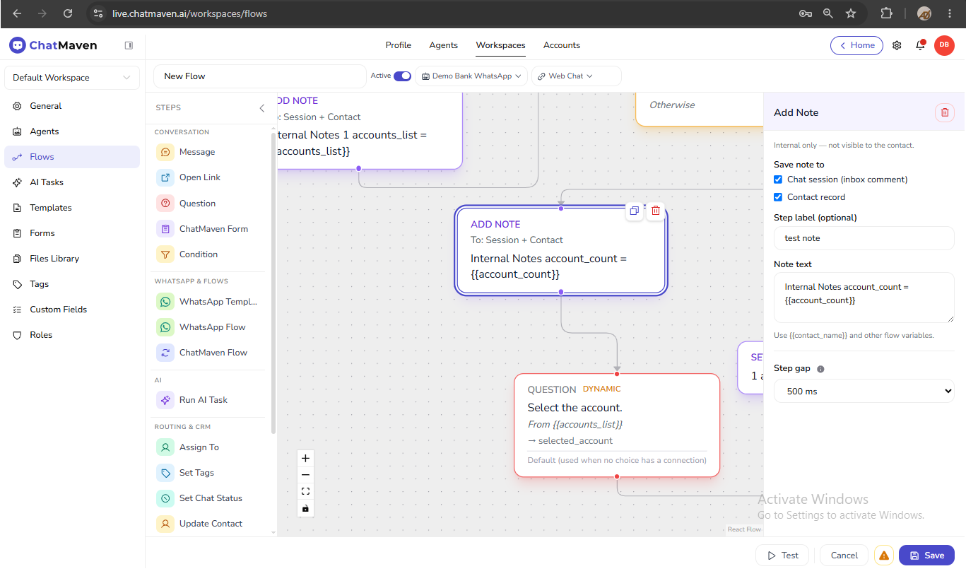Click the Cancel button
Viewport: 966px width, 576px height.
pos(844,556)
